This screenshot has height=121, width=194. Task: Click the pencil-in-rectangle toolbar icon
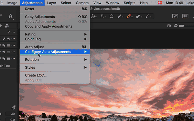click(175, 16)
